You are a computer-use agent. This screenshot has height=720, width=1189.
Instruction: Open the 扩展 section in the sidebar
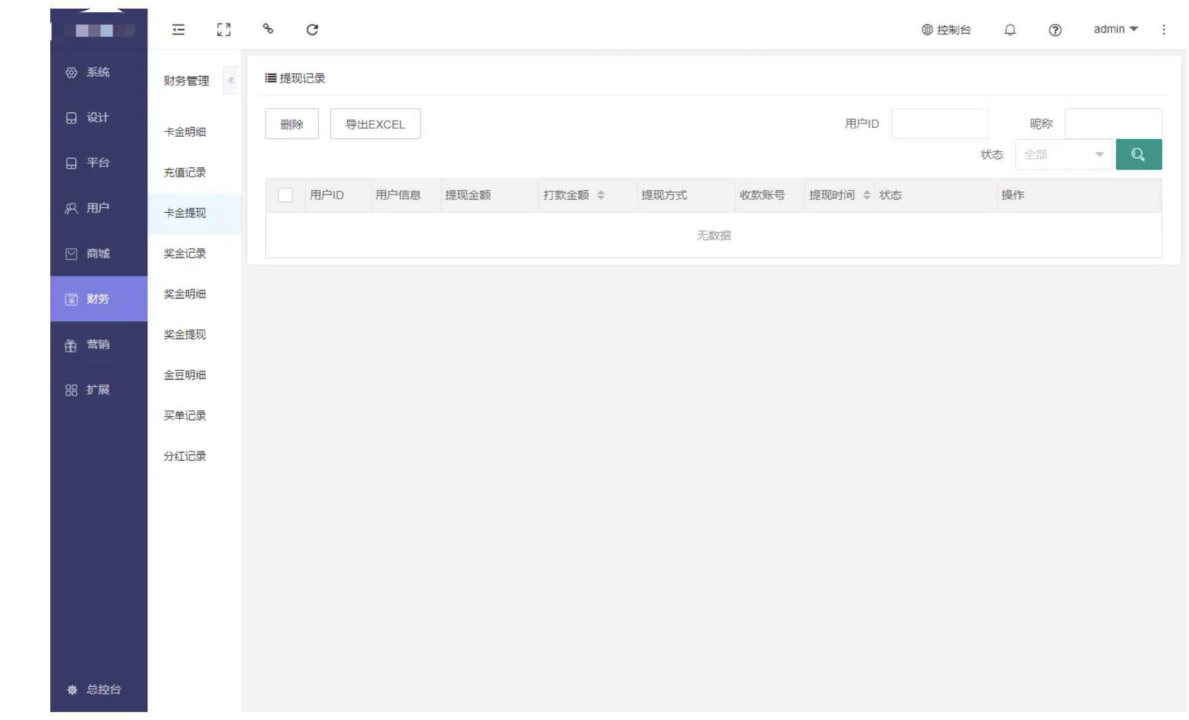click(x=99, y=390)
